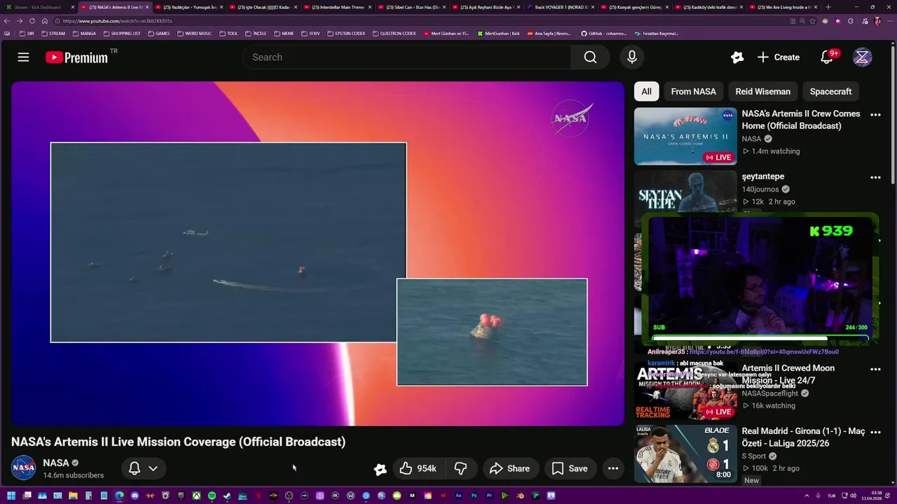The height and width of the screenshot is (504, 897).
Task: Open the STREAM bookmarks folder
Action: point(53,34)
